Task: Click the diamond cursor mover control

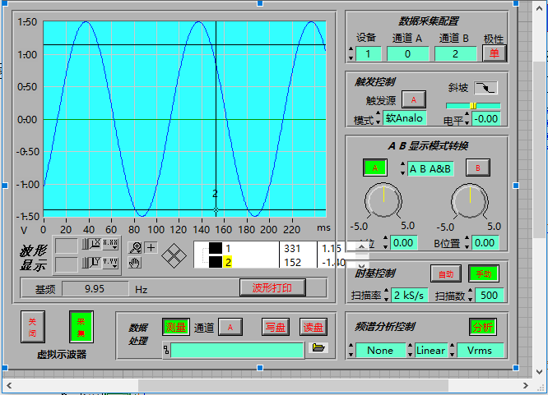Action: pyautogui.click(x=174, y=254)
